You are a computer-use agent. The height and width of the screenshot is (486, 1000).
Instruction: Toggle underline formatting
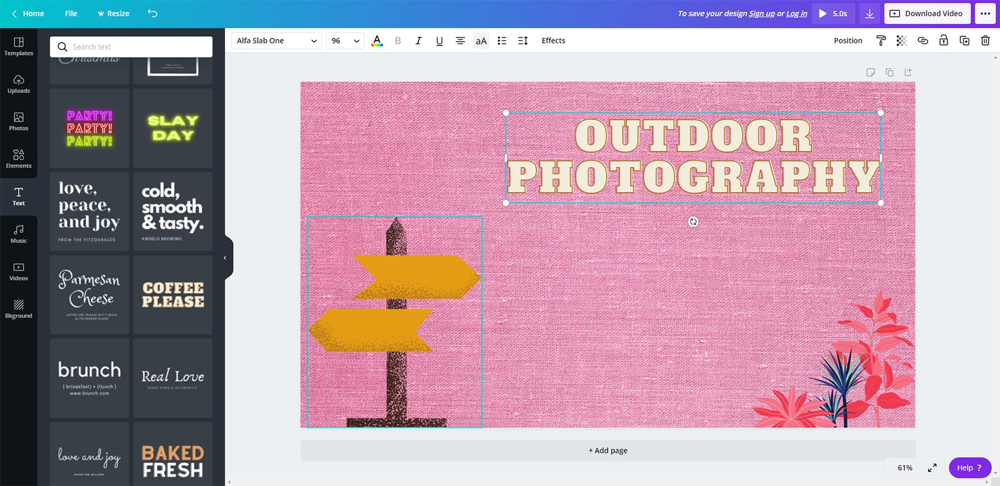439,41
